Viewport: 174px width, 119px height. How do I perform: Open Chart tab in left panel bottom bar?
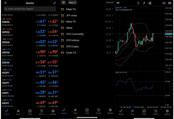(x=18, y=112)
